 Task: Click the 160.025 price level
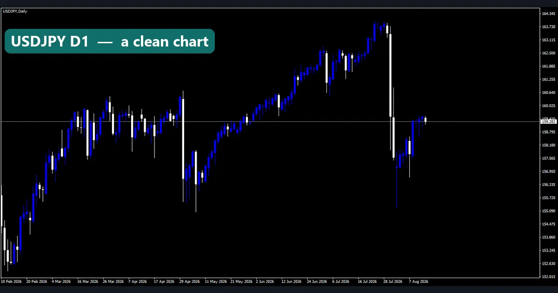tap(549, 106)
